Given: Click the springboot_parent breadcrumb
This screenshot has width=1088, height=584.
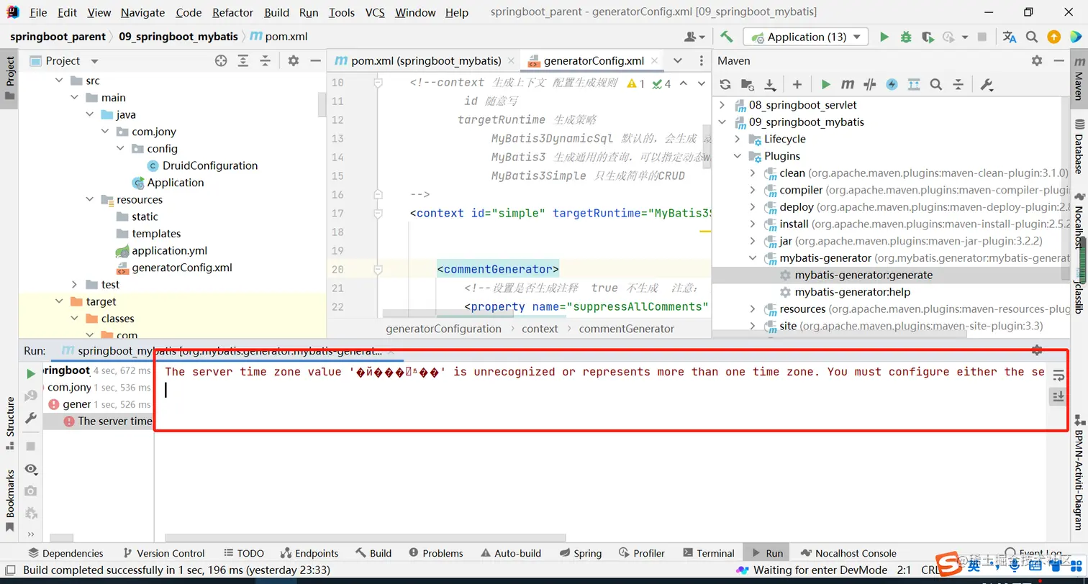Looking at the screenshot, I should 58,37.
